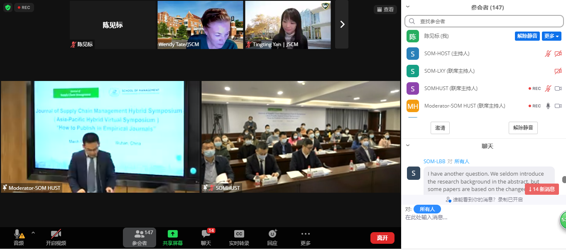Click the Invite (邀请) button
Screen dimensions: 566x250
click(x=440, y=128)
